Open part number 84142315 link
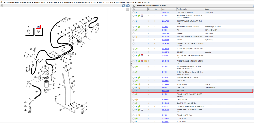This screenshot has height=123, width=254. [165, 12]
